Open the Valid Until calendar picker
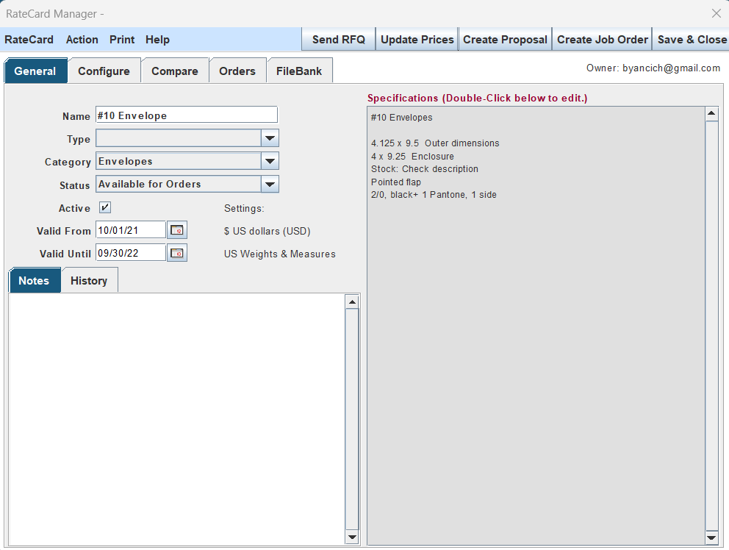729x550 pixels. [177, 253]
